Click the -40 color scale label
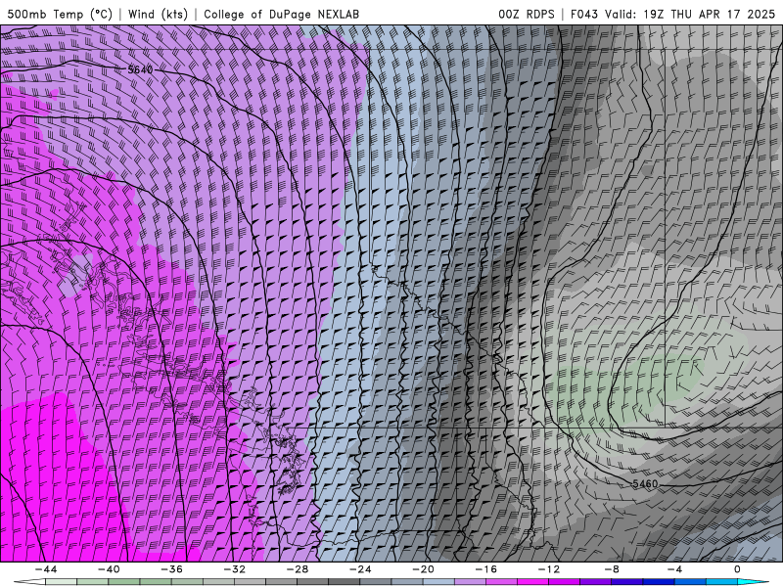This screenshot has width=783, height=587. pyautogui.click(x=109, y=569)
